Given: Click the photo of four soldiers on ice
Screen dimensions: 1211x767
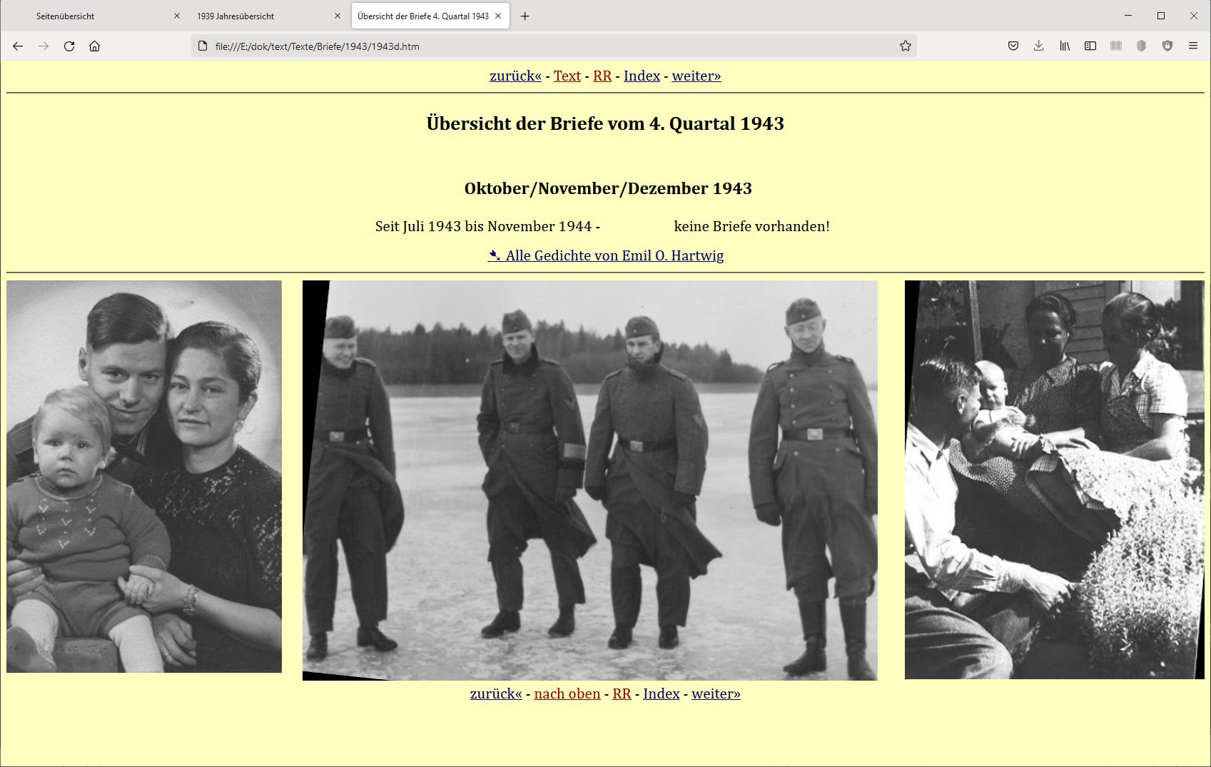Looking at the screenshot, I should coord(589,480).
